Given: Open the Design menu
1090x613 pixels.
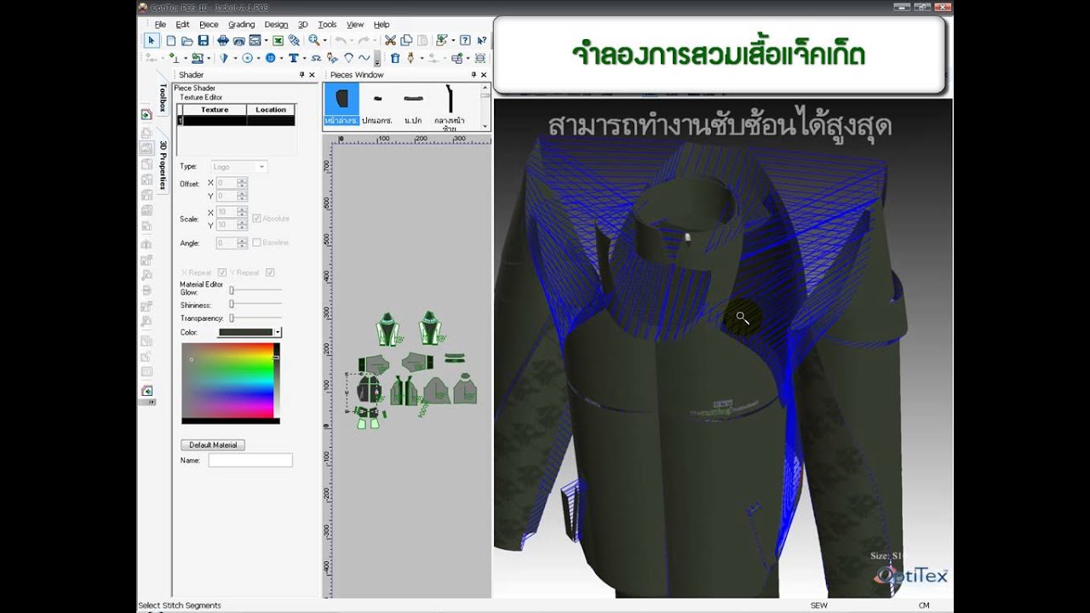Looking at the screenshot, I should [x=276, y=25].
